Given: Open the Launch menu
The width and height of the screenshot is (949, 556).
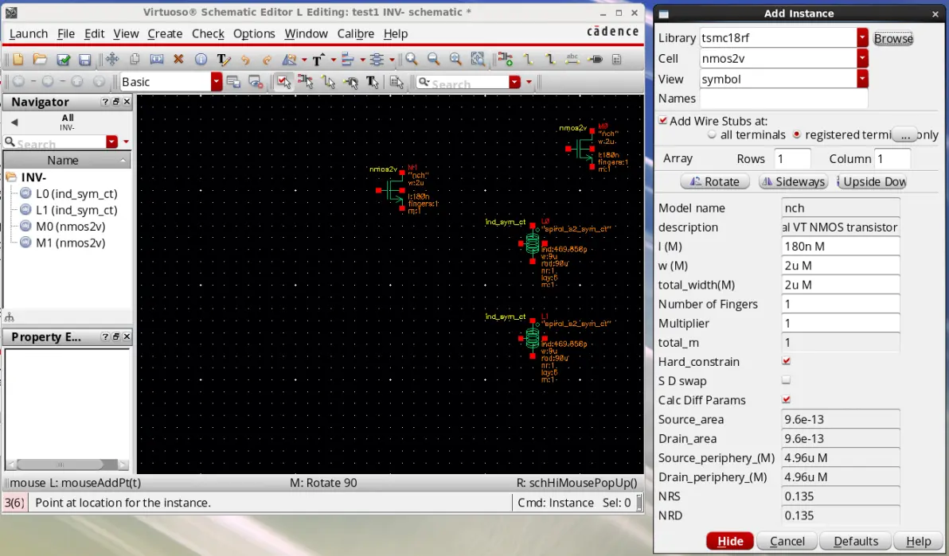Looking at the screenshot, I should pos(29,34).
